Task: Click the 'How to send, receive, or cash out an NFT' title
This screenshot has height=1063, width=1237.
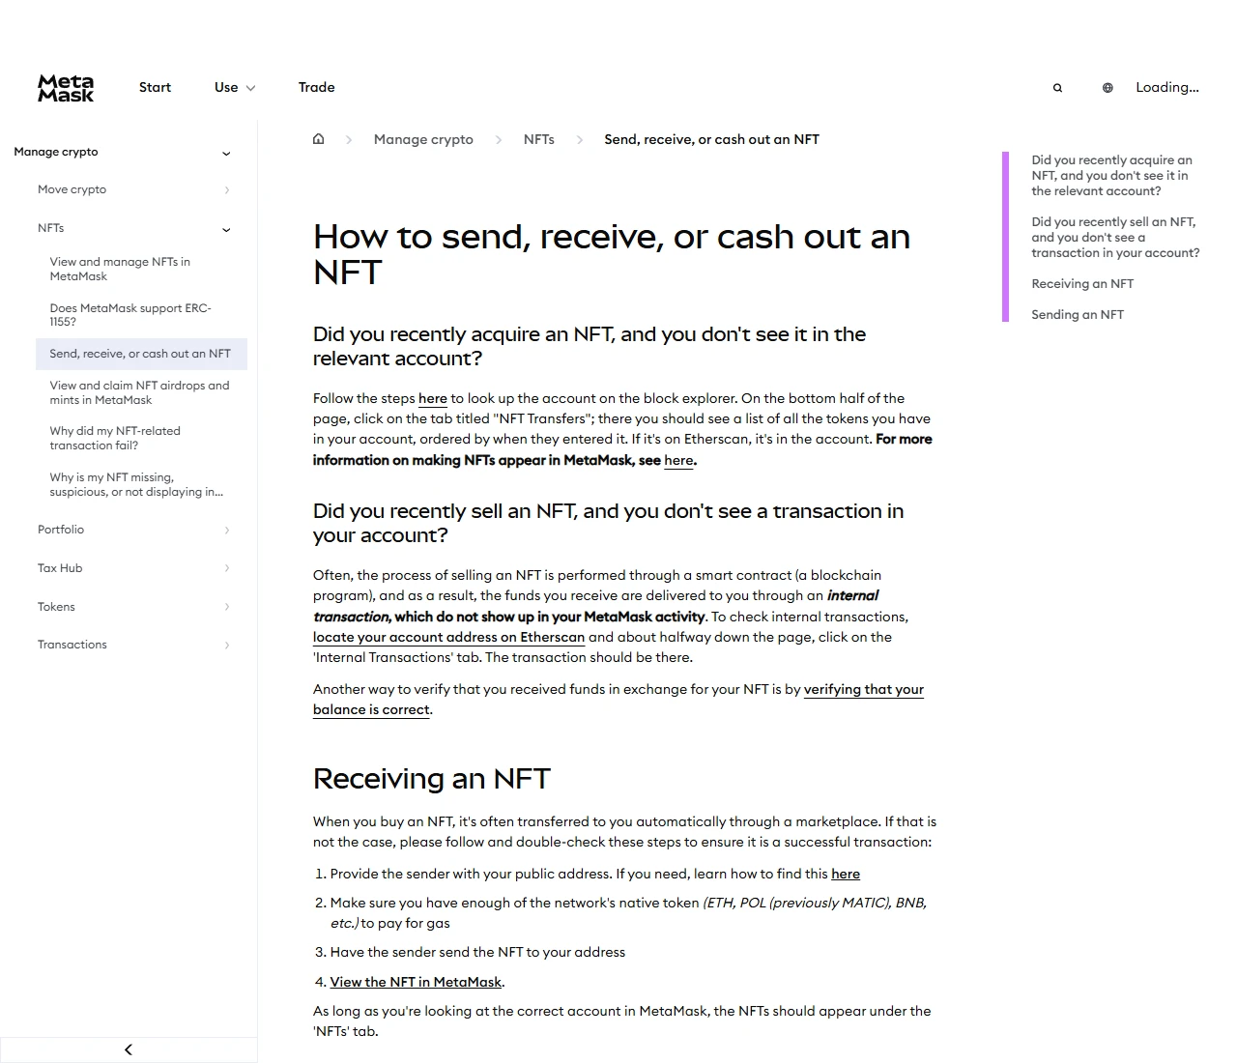Action: coord(612,254)
